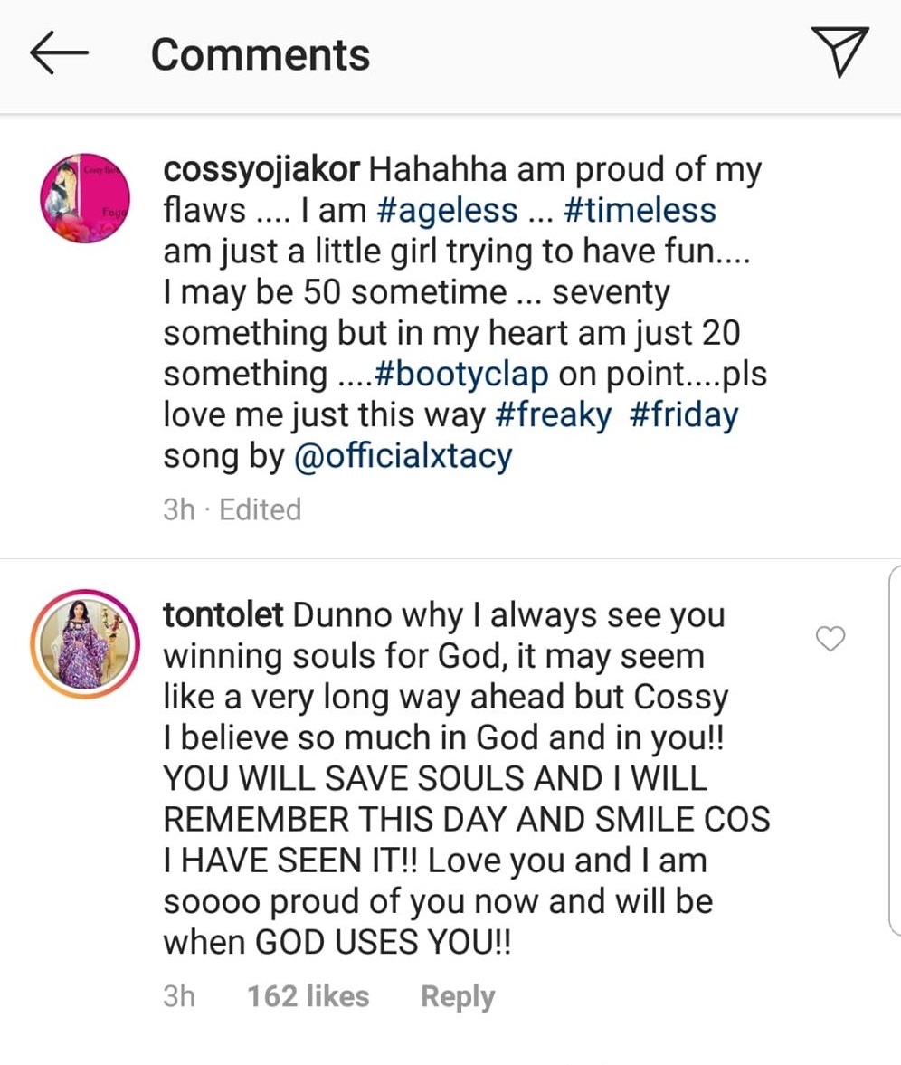Image resolution: width=901 pixels, height=1065 pixels.
Task: Show who liked via 162 likes
Action: (x=308, y=997)
